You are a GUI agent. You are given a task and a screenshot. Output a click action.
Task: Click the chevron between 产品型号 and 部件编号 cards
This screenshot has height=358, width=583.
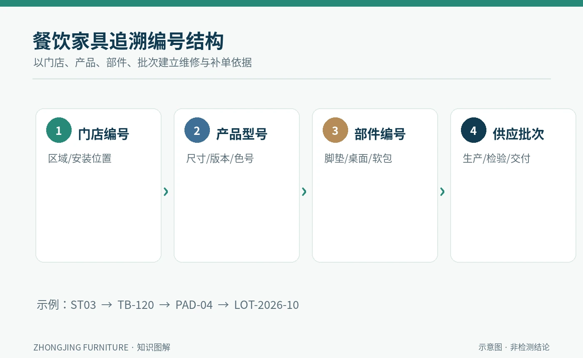(x=304, y=191)
